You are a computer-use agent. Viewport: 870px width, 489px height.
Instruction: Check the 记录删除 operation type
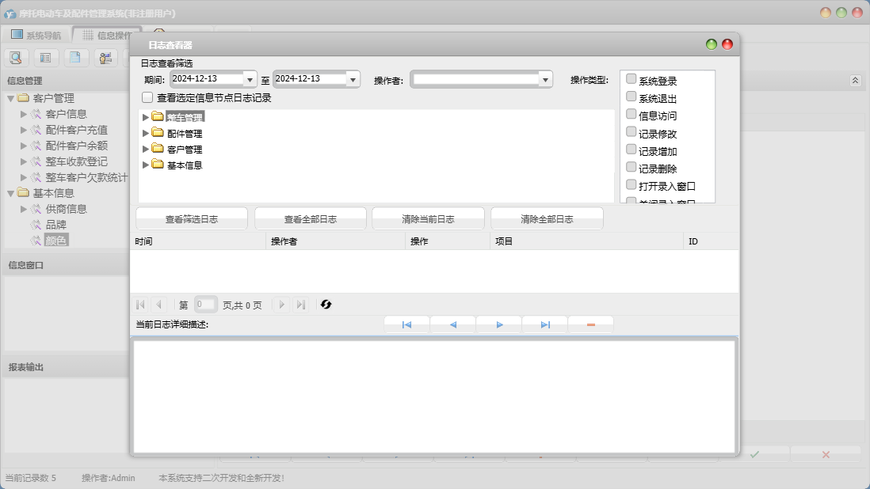pyautogui.click(x=631, y=167)
